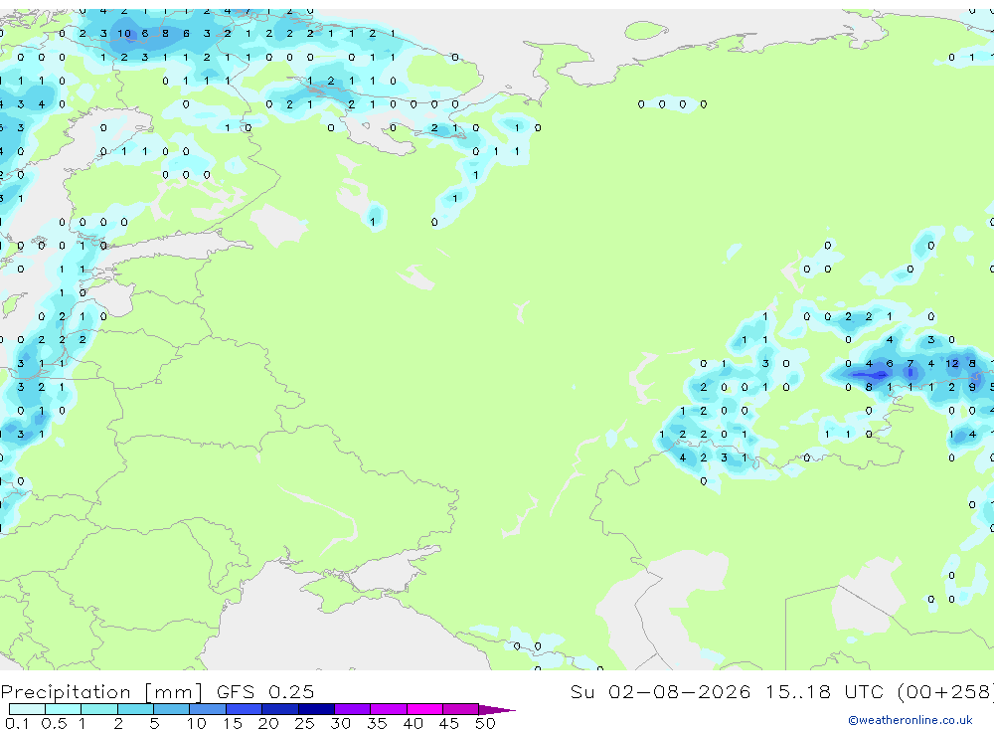
Task: Click the "30" tick label under the color scale
Action: point(340,723)
